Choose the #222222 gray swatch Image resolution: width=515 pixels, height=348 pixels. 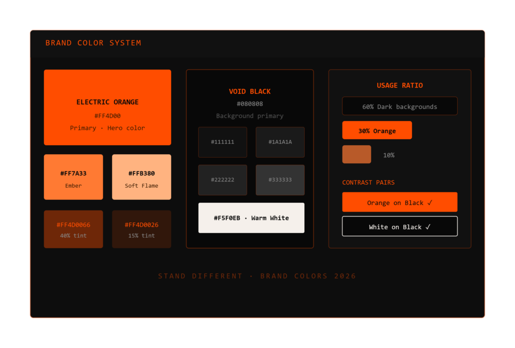pyautogui.click(x=223, y=180)
